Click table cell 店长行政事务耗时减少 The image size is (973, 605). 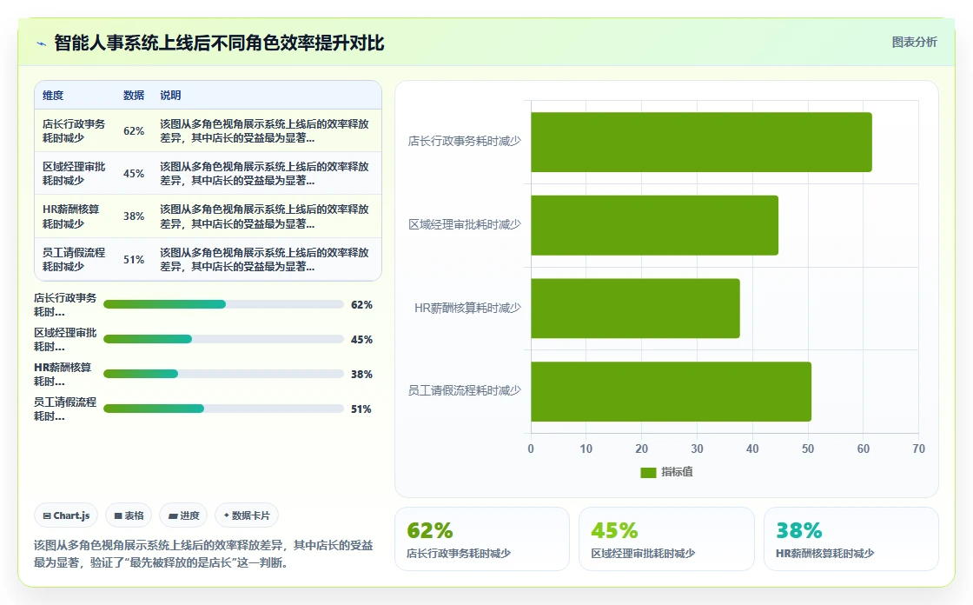74,131
